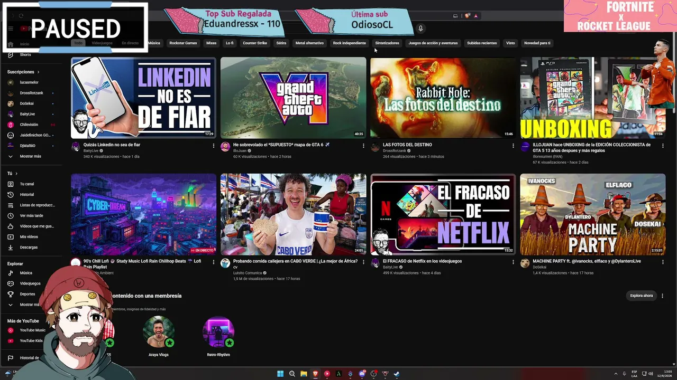Open options menu for the membership section
This screenshot has width=677, height=380.
[662, 296]
